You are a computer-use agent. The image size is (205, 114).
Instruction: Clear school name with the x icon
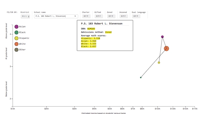75,16
